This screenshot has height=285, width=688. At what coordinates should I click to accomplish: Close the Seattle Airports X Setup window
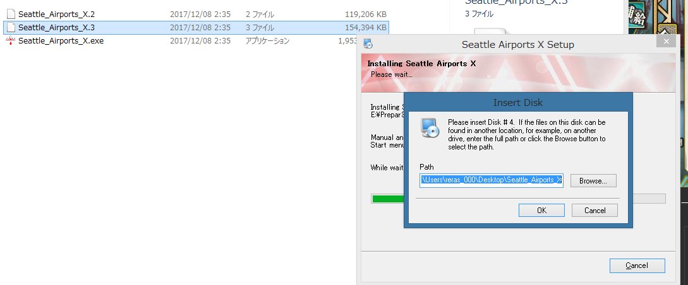pos(667,42)
